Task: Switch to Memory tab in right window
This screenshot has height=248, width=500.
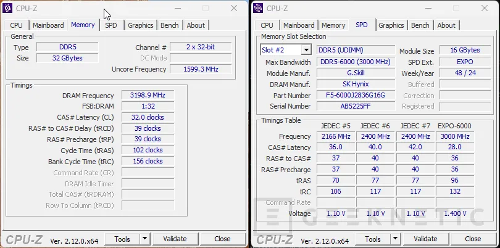Action: pos(333,25)
